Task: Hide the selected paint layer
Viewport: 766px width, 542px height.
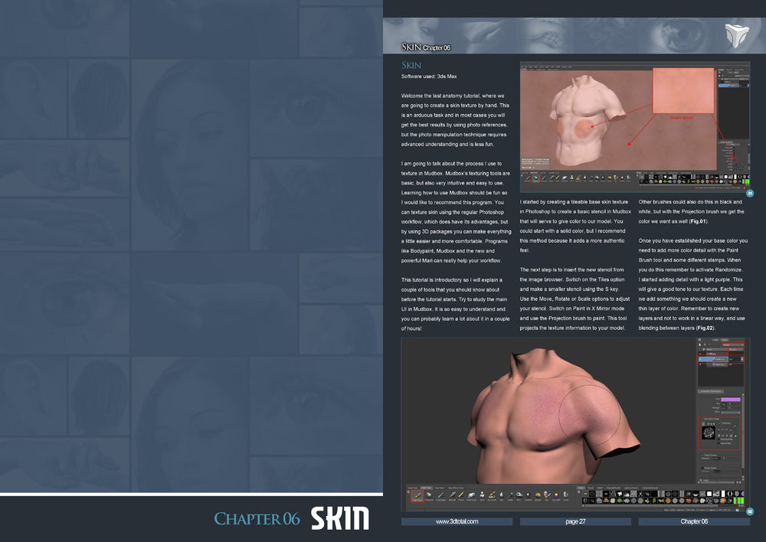Action: point(700,359)
